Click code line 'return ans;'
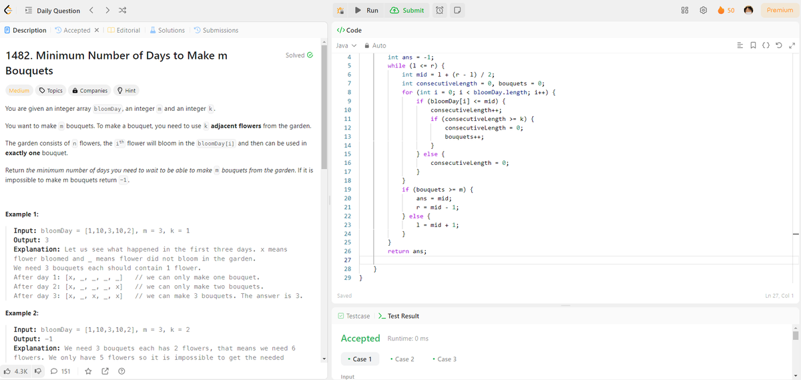Image resolution: width=801 pixels, height=380 pixels. (x=408, y=251)
